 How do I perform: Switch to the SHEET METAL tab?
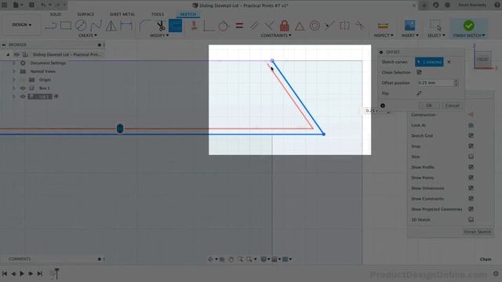click(x=122, y=14)
